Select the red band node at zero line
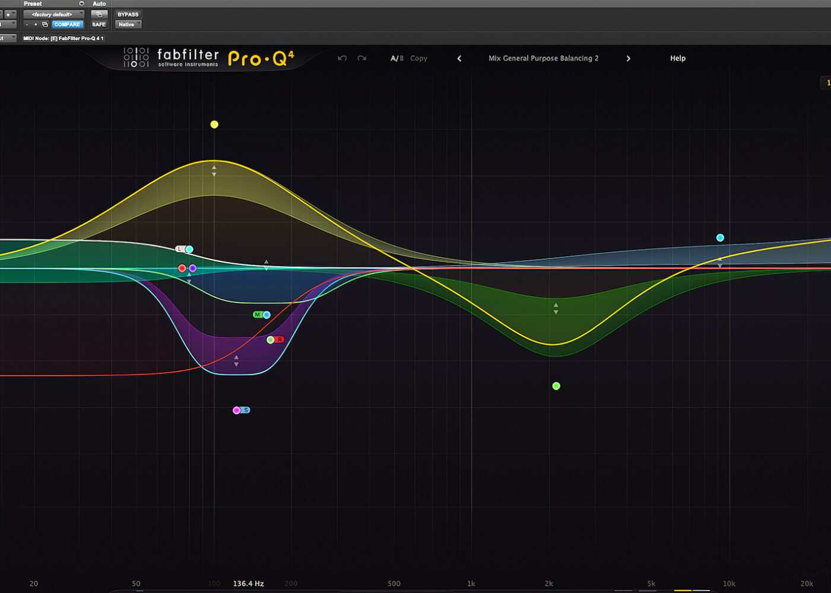This screenshot has width=831, height=593. (182, 269)
